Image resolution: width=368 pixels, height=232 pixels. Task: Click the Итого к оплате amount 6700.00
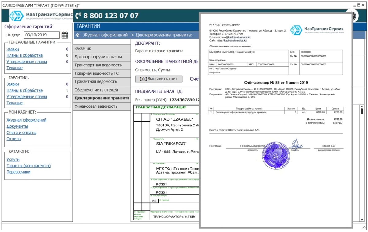338,119
